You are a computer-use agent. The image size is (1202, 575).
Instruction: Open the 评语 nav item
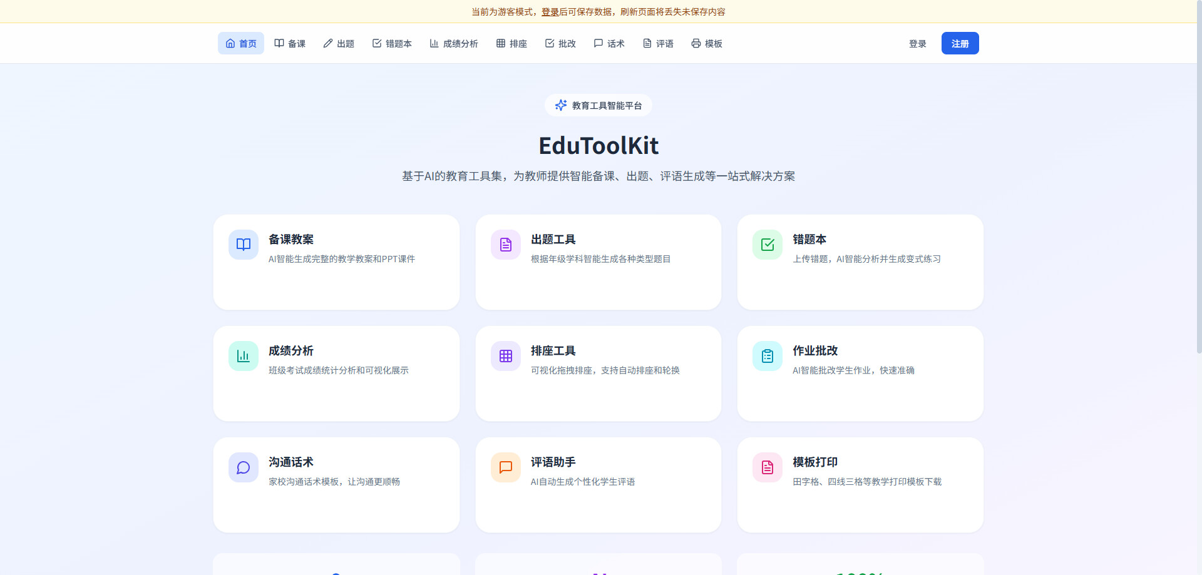tap(658, 43)
